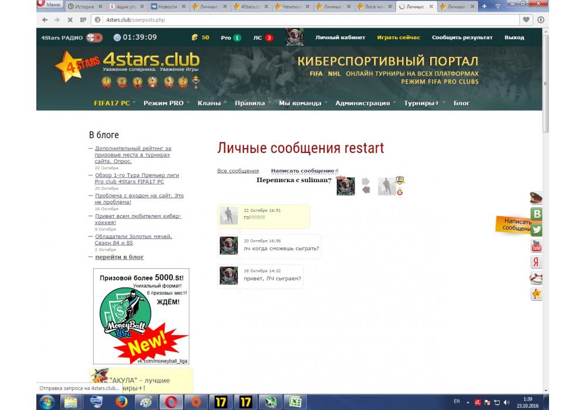Click the Все сообщения link
586x410 pixels.
[238, 171]
